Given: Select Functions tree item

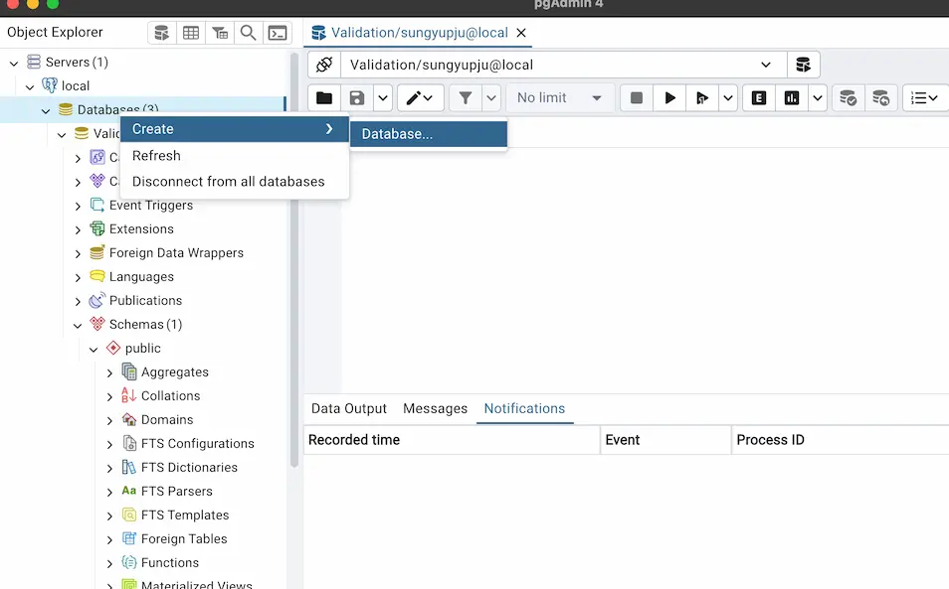Looking at the screenshot, I should (x=169, y=563).
